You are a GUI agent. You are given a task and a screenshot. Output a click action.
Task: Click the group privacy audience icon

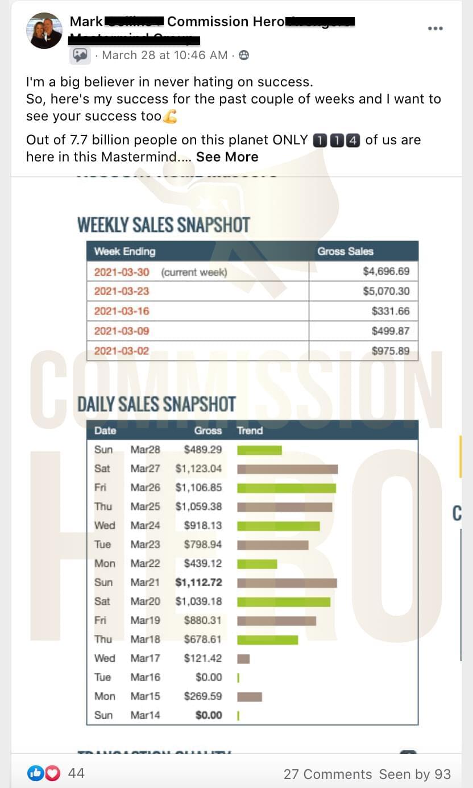pyautogui.click(x=243, y=55)
